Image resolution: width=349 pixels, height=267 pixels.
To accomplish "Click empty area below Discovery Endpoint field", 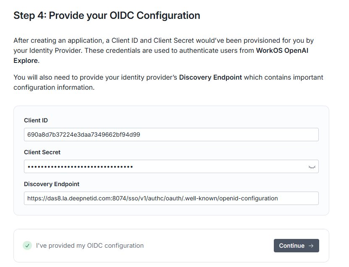I will click(x=171, y=210).
